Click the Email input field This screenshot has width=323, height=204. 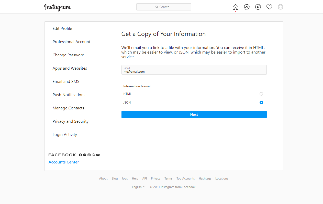tap(194, 70)
